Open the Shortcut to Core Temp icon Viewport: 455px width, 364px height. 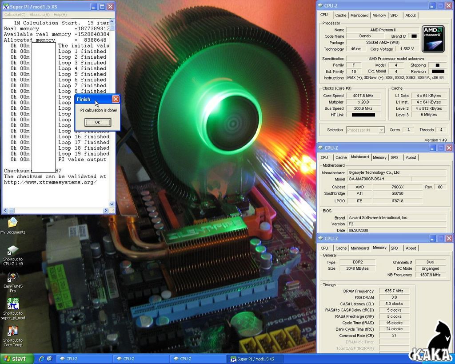pyautogui.click(x=13, y=336)
